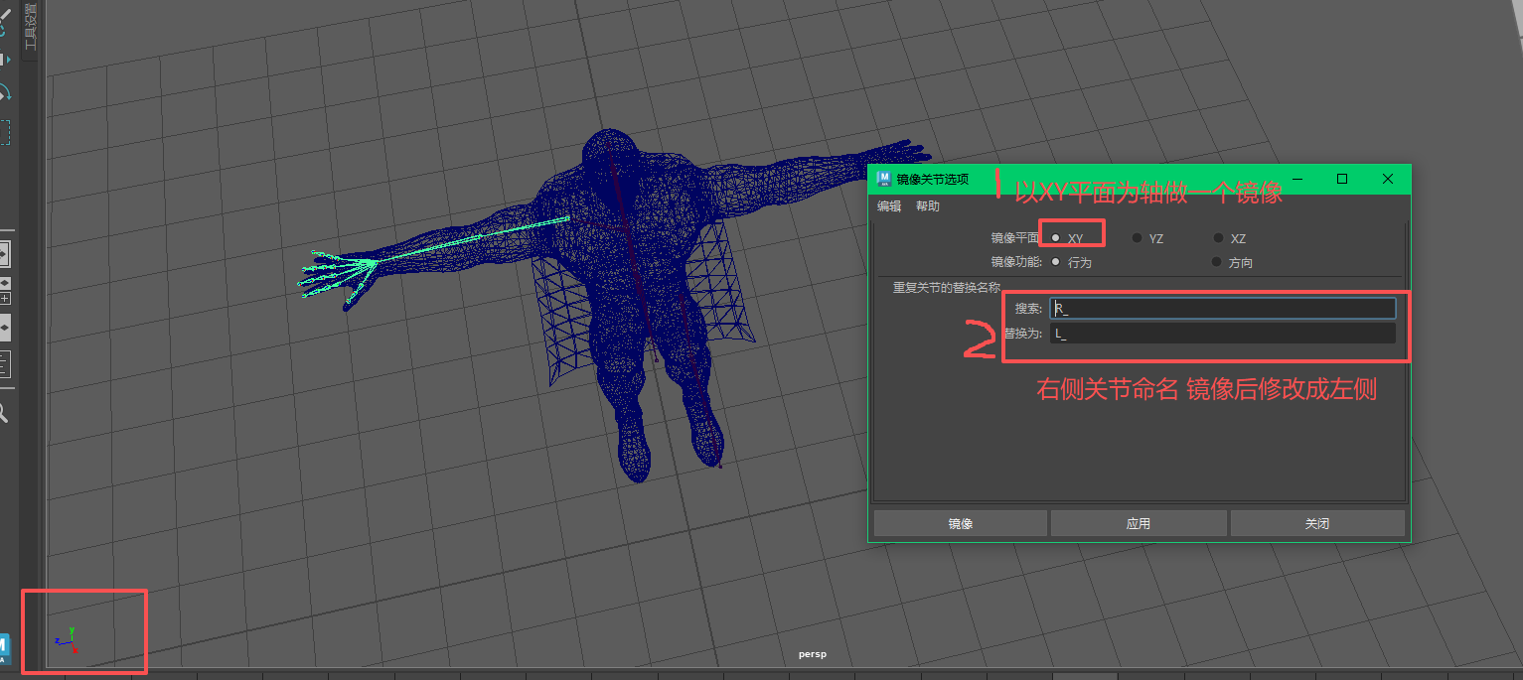The height and width of the screenshot is (680, 1523).
Task: Click the 重复关节的替换名称 section label
Action: 947,288
